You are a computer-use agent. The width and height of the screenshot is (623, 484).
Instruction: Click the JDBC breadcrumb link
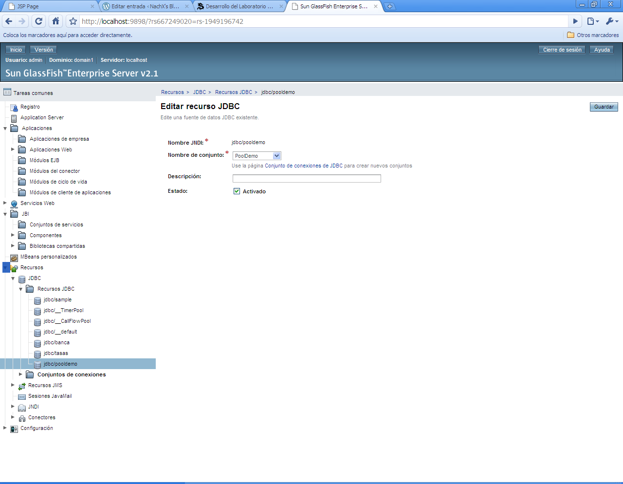(200, 92)
